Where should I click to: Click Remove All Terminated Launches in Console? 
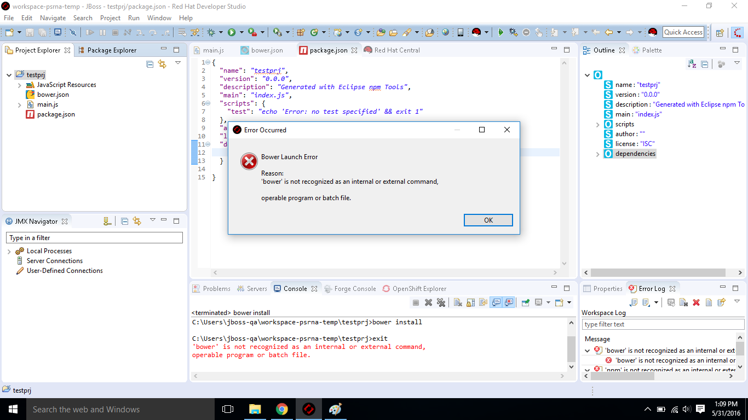tap(441, 302)
